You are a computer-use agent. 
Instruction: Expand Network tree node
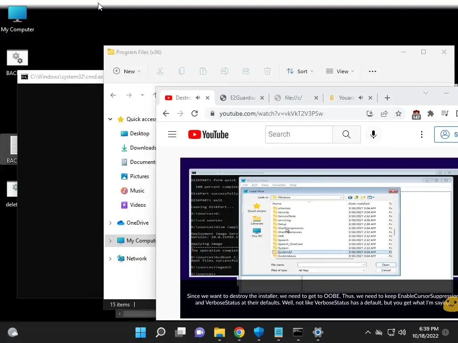click(x=110, y=259)
